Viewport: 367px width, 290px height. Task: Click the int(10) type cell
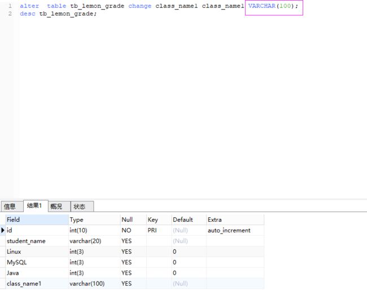[94, 230]
